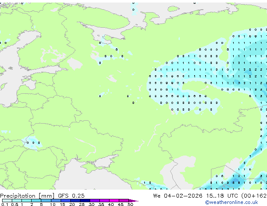The width and height of the screenshot is (267, 206).
Task: Click the "(00+162" forecast offset text
Action: click(x=254, y=196)
